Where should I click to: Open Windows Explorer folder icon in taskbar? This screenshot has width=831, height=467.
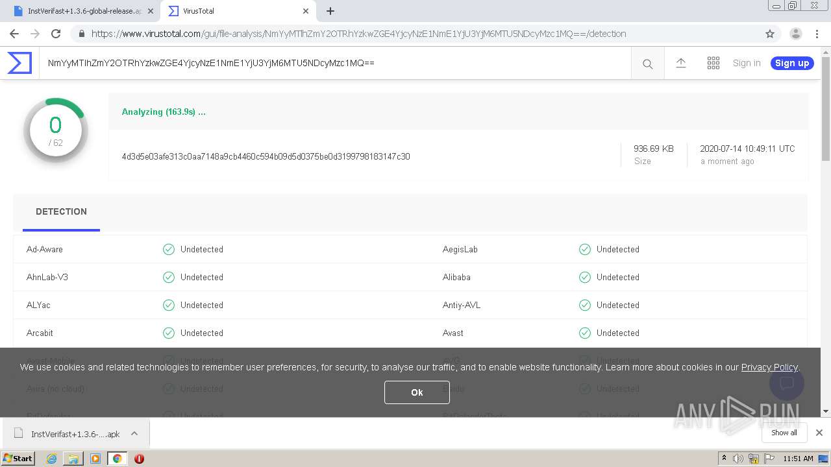(73, 459)
